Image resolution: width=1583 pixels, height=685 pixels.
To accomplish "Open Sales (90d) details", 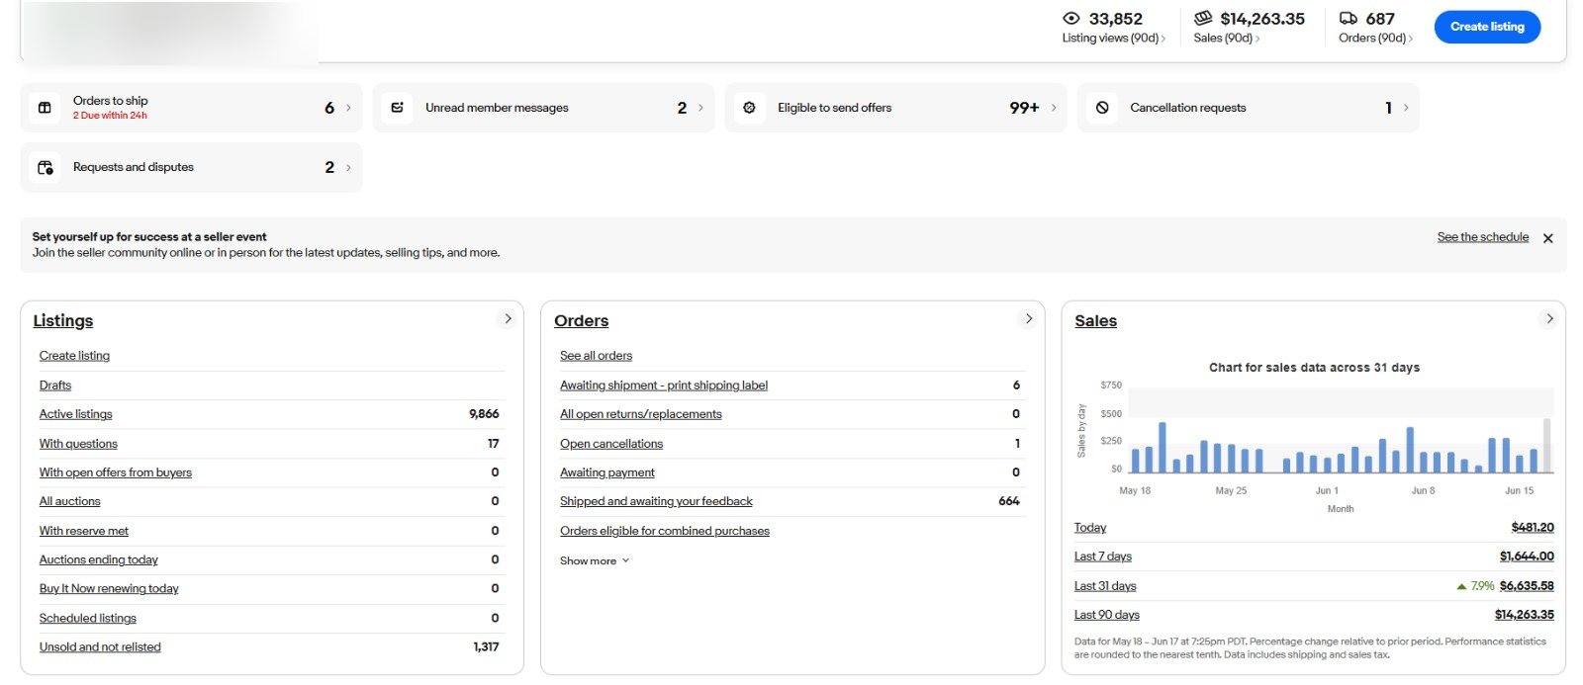I will 1226,38.
